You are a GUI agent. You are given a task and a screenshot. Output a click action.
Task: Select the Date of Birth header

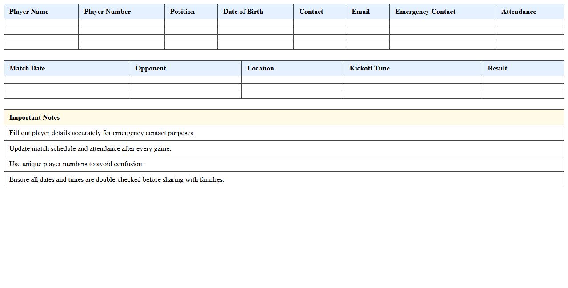pos(243,12)
